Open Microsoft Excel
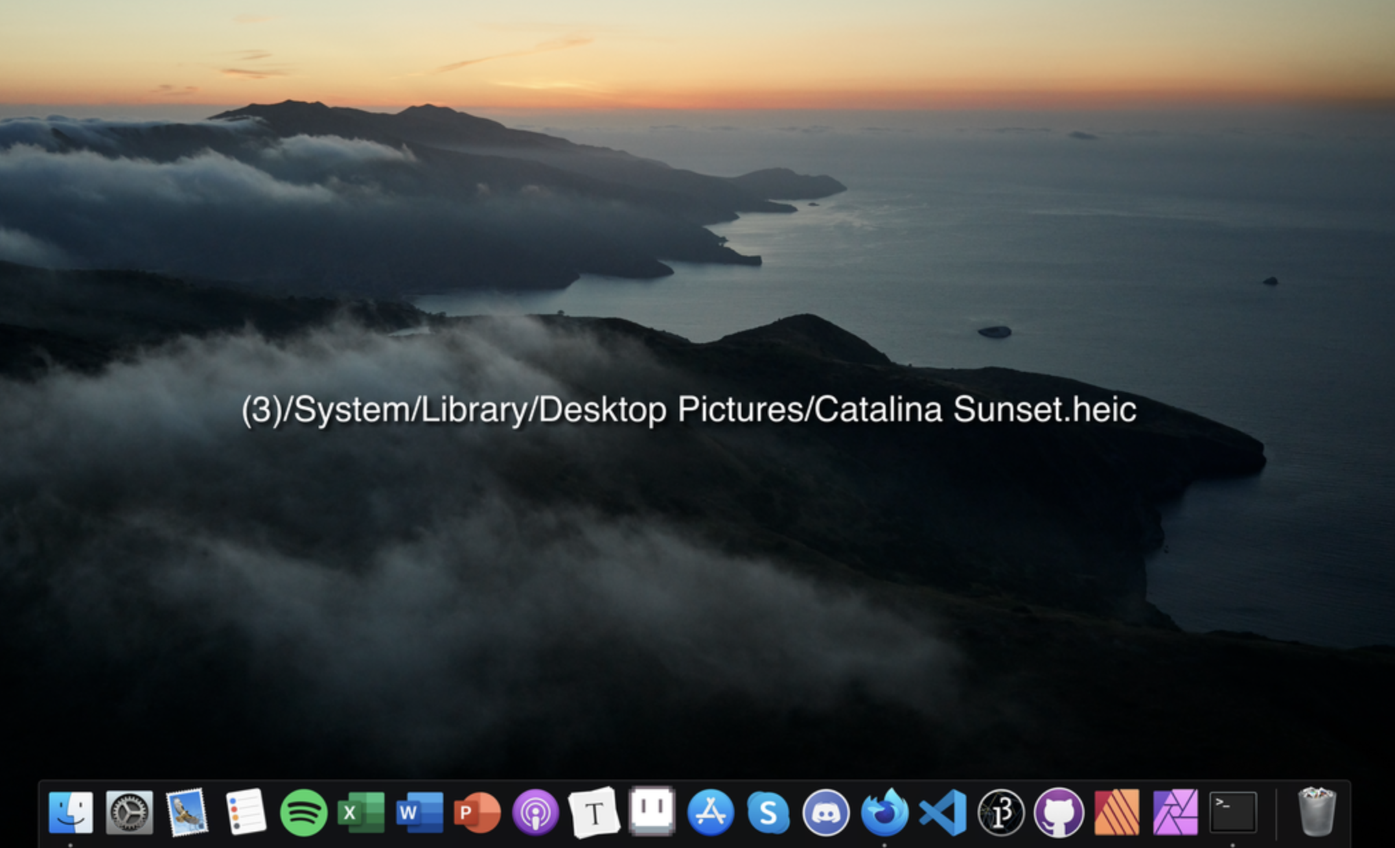This screenshot has width=1395, height=848. click(x=361, y=812)
